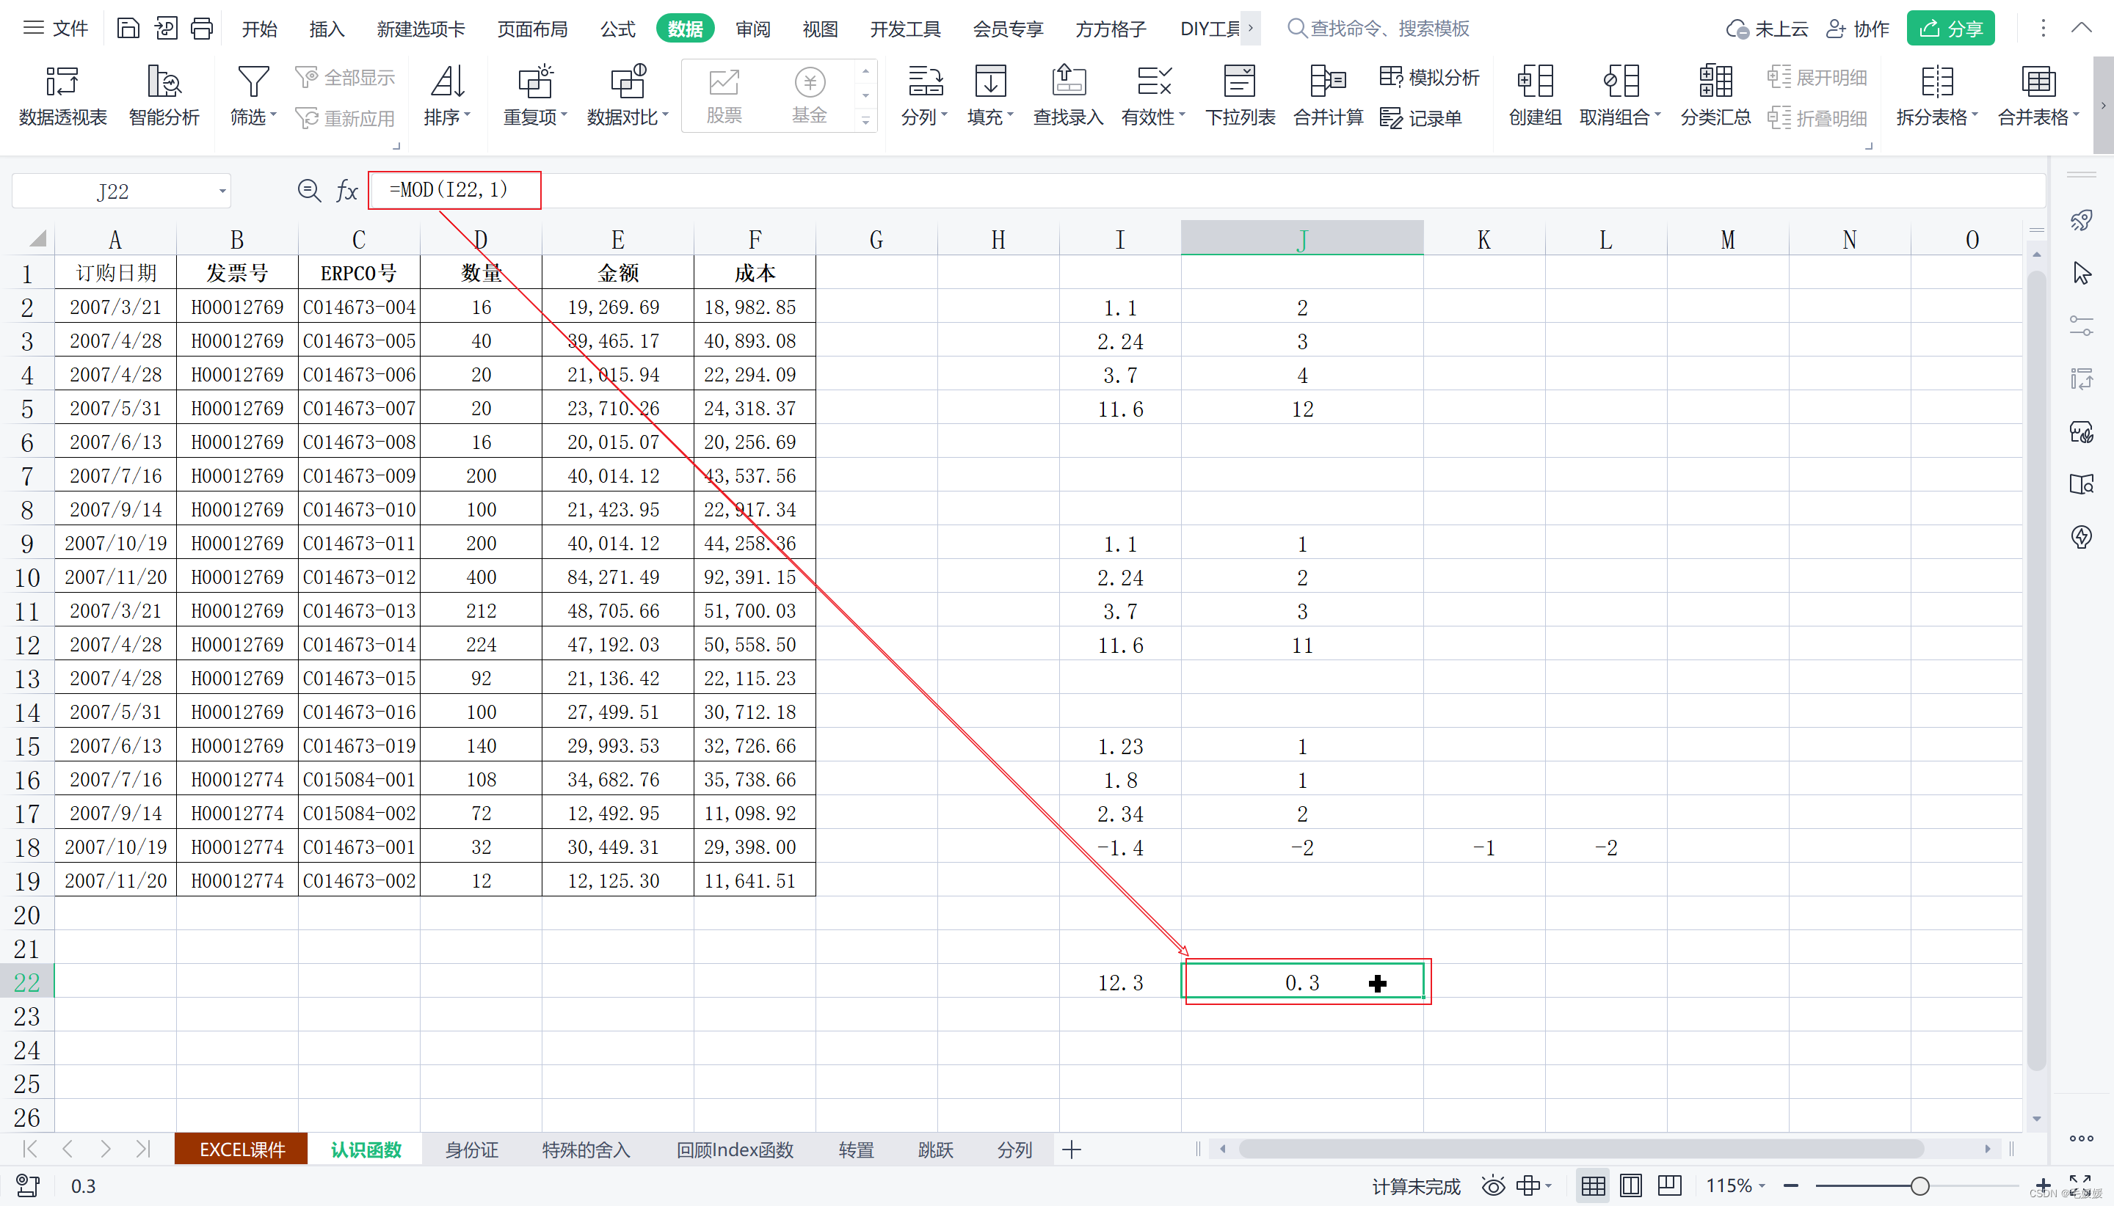Open the 数据透视表 pivot table tool
2114x1206 pixels.
pos(62,96)
